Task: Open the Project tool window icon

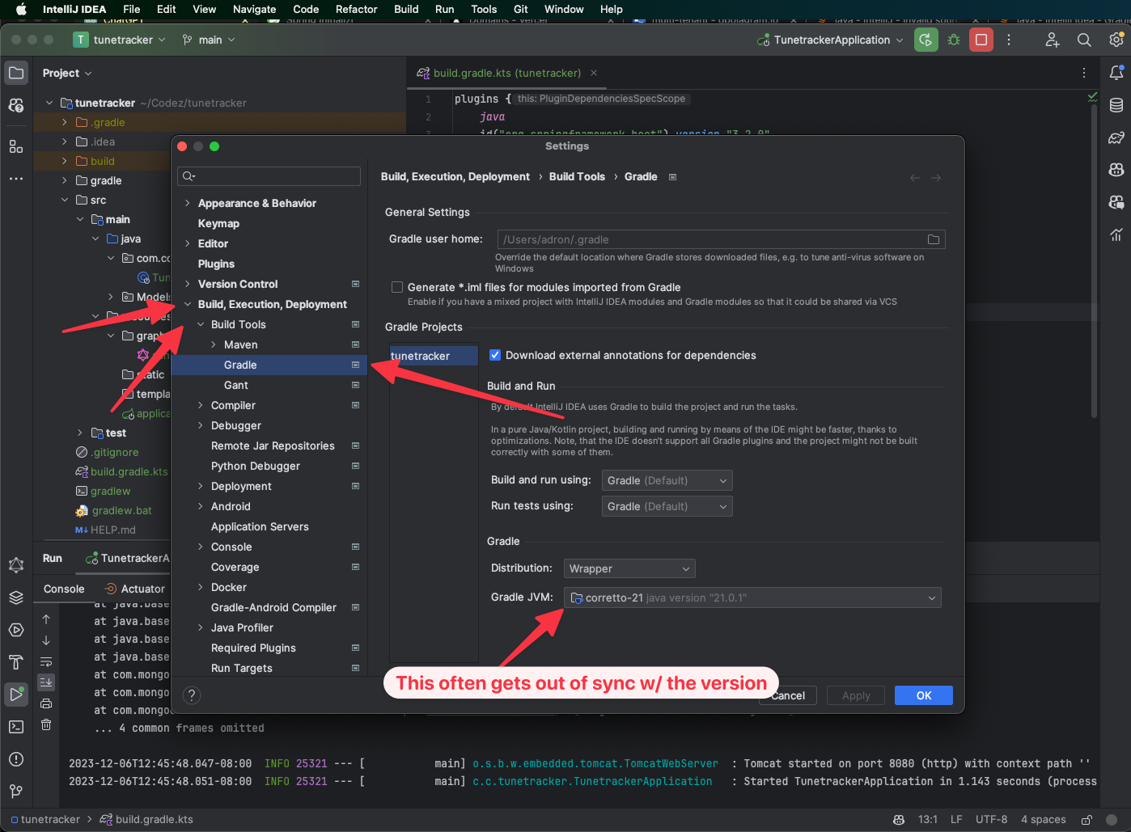Action: point(16,73)
